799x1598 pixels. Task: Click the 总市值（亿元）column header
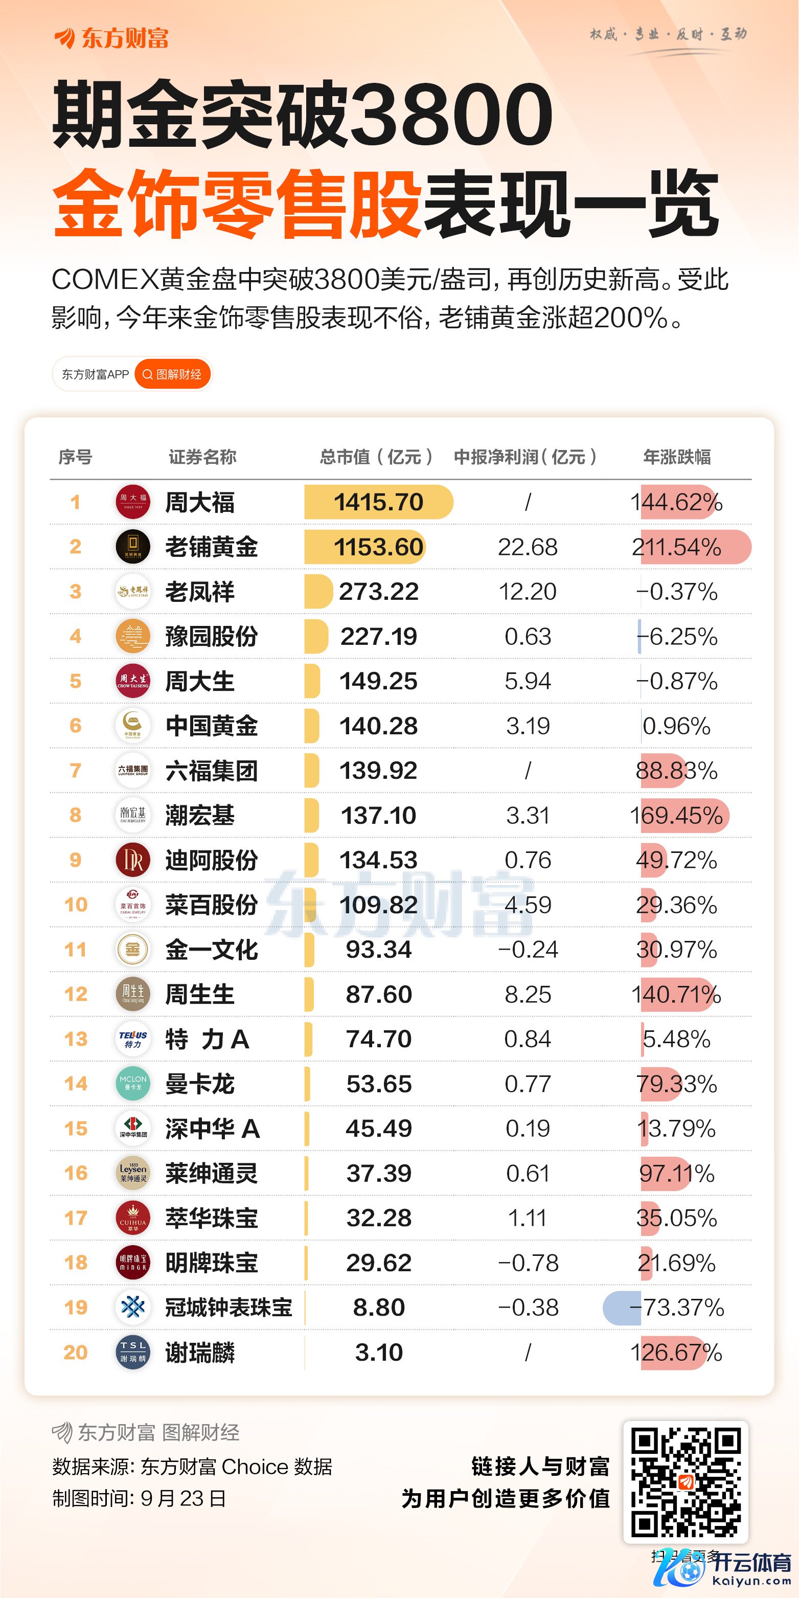376,457
